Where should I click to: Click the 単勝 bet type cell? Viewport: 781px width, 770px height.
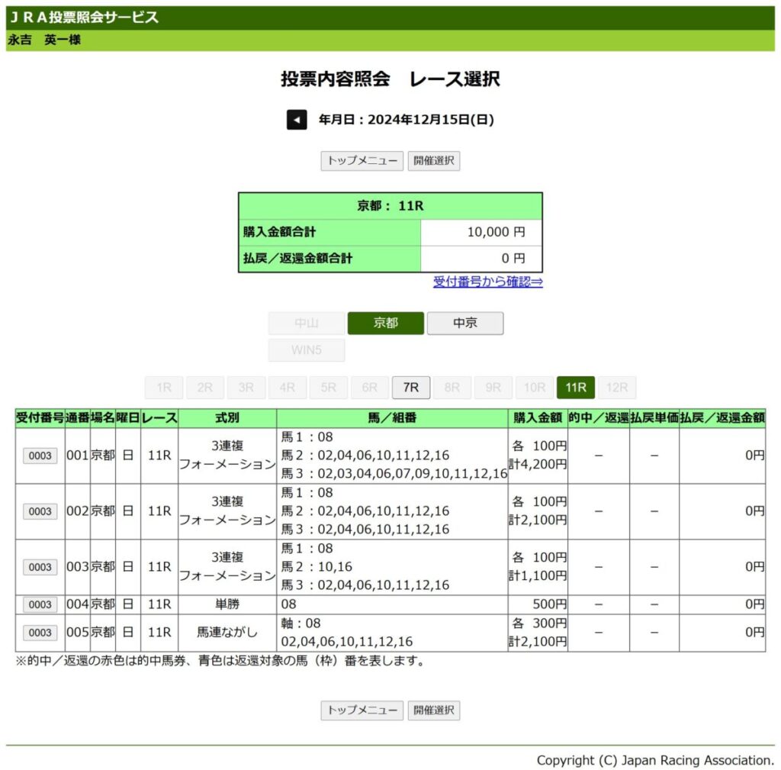[227, 604]
